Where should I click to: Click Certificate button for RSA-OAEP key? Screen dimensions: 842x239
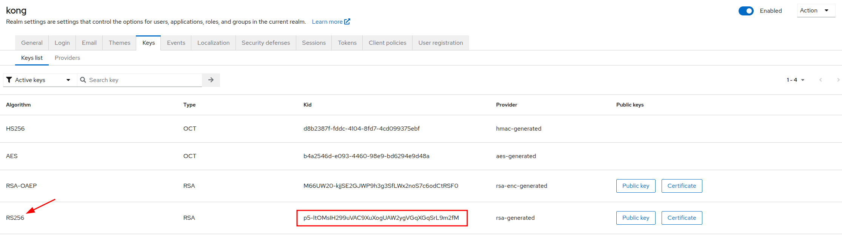(x=682, y=186)
